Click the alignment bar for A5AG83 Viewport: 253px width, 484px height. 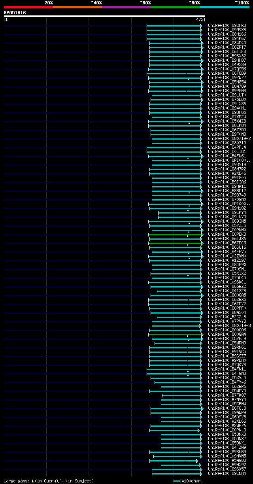click(174, 460)
